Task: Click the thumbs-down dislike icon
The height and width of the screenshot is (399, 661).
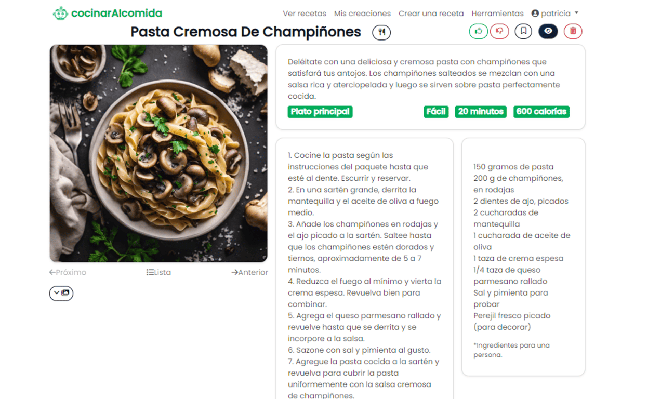Action: click(x=499, y=31)
